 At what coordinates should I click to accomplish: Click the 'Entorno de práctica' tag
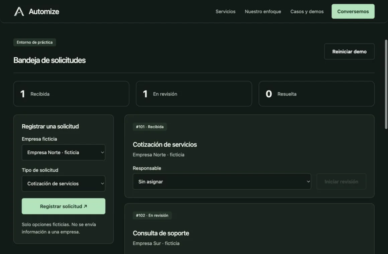(35, 42)
